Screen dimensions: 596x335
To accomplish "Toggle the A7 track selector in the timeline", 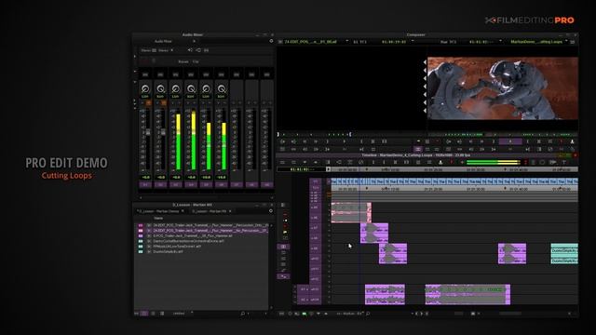I will (x=315, y=228).
